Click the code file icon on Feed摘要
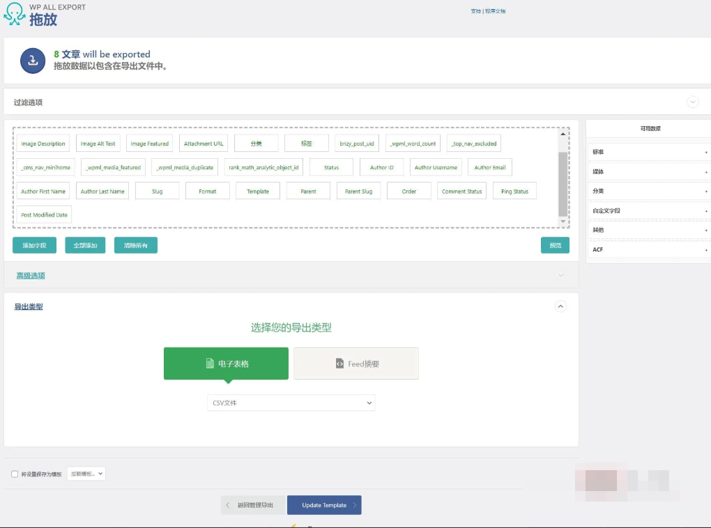 coord(339,364)
